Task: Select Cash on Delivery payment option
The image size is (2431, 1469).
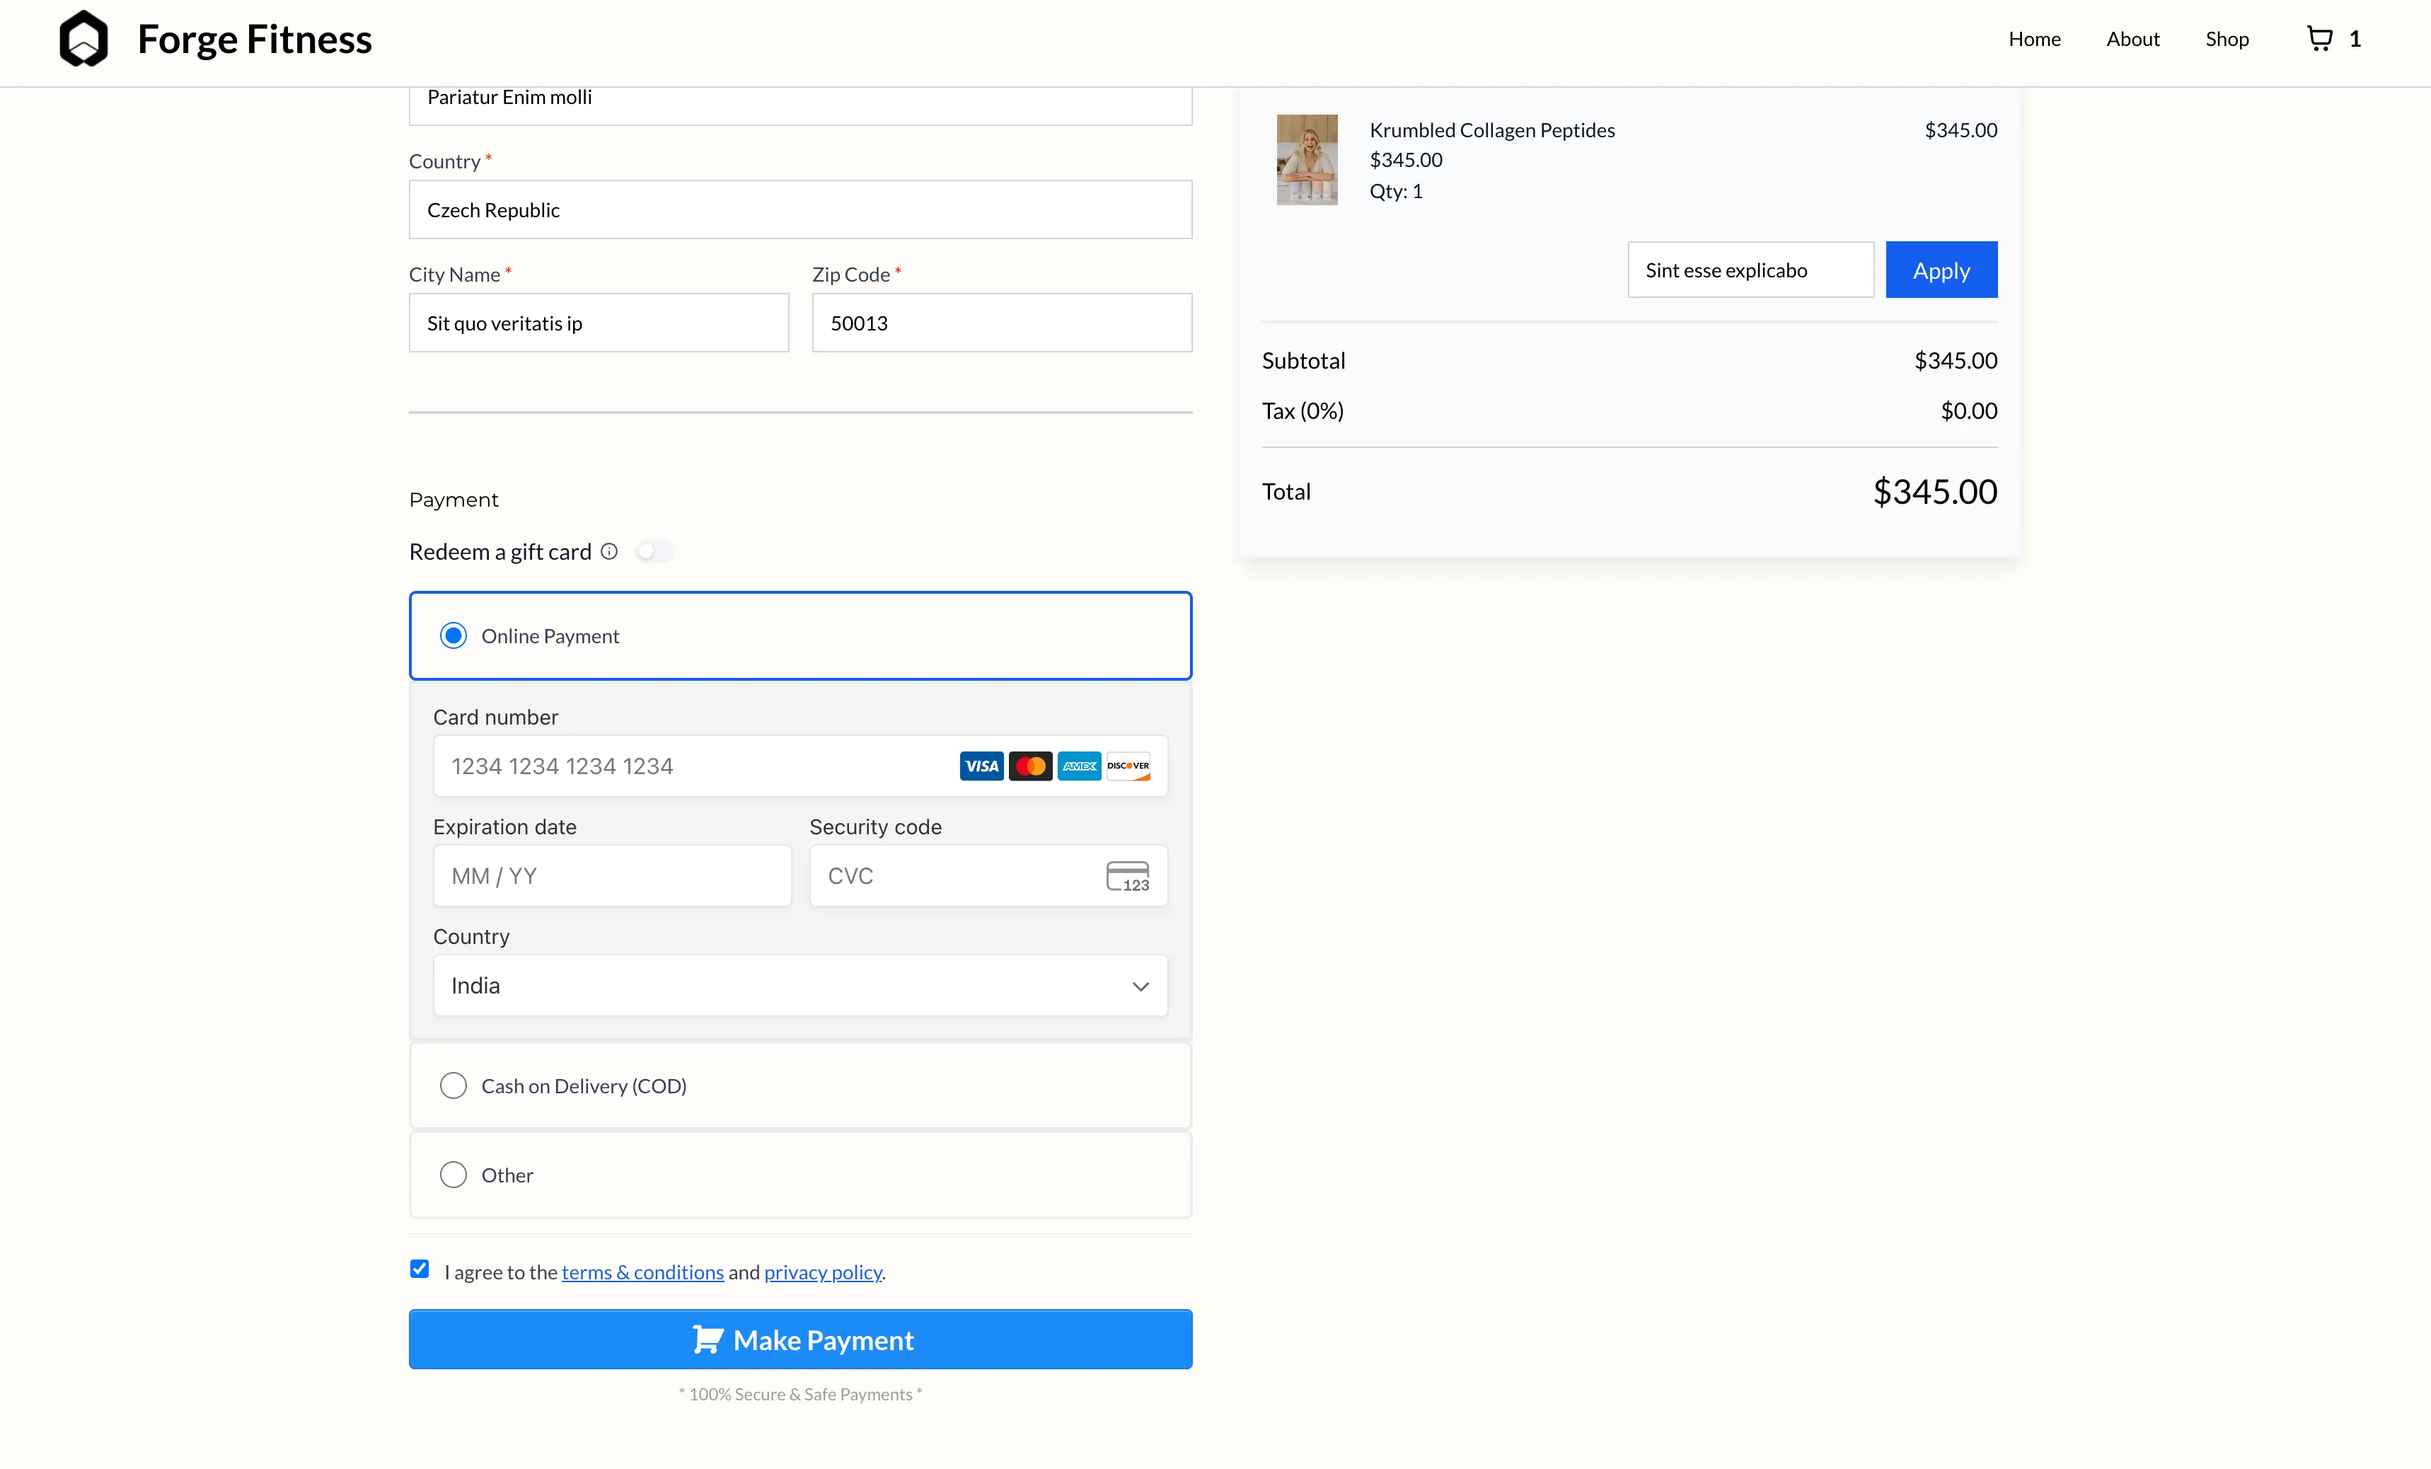Action: 454,1086
